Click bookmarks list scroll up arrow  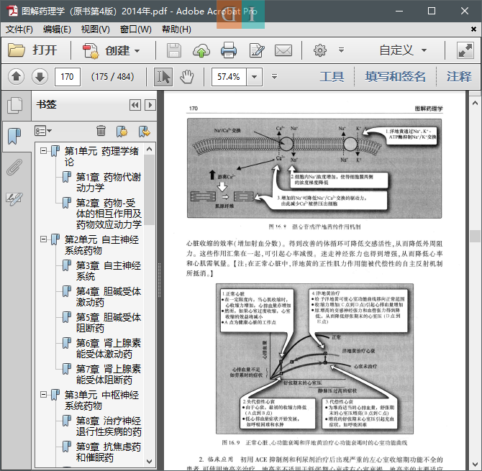point(150,150)
